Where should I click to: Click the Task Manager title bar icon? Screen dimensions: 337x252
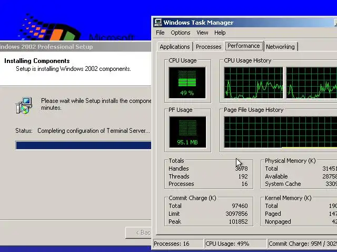point(158,22)
